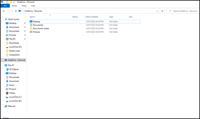Select Network in the sidebar

click(x=11, y=106)
